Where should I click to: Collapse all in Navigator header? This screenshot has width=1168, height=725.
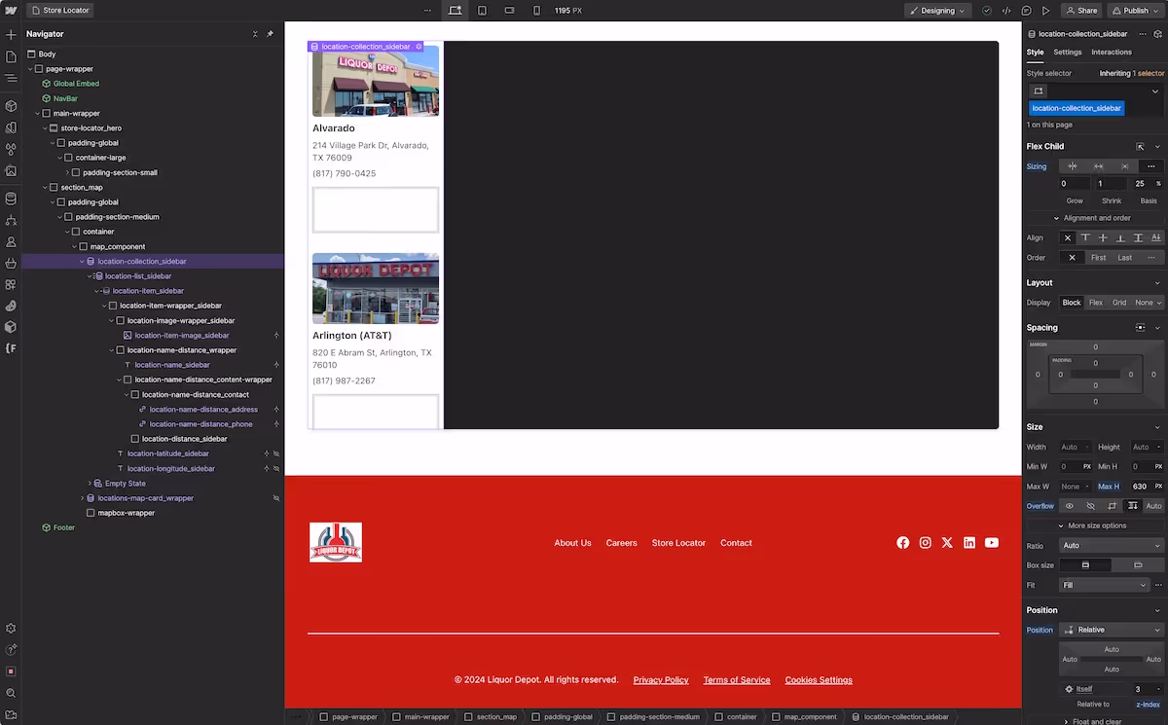coord(256,34)
